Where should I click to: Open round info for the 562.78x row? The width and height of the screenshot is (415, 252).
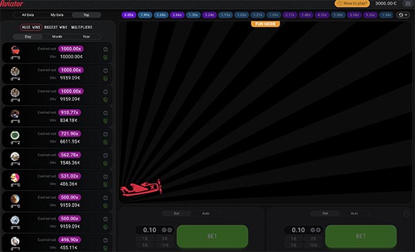pos(105,155)
